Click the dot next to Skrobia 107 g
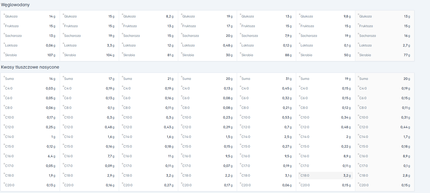The height and width of the screenshot is (193, 430). tap(4, 53)
